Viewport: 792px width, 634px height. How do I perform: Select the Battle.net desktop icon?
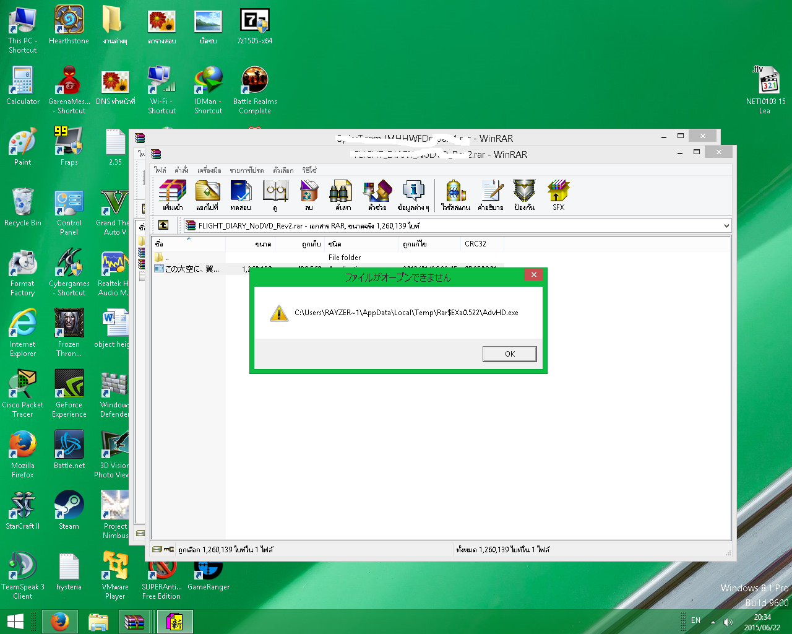[69, 449]
